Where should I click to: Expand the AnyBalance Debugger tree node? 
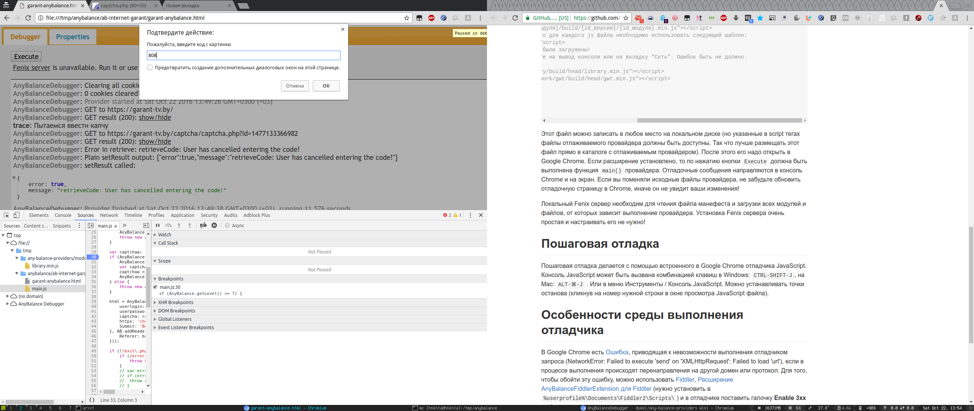[8, 304]
